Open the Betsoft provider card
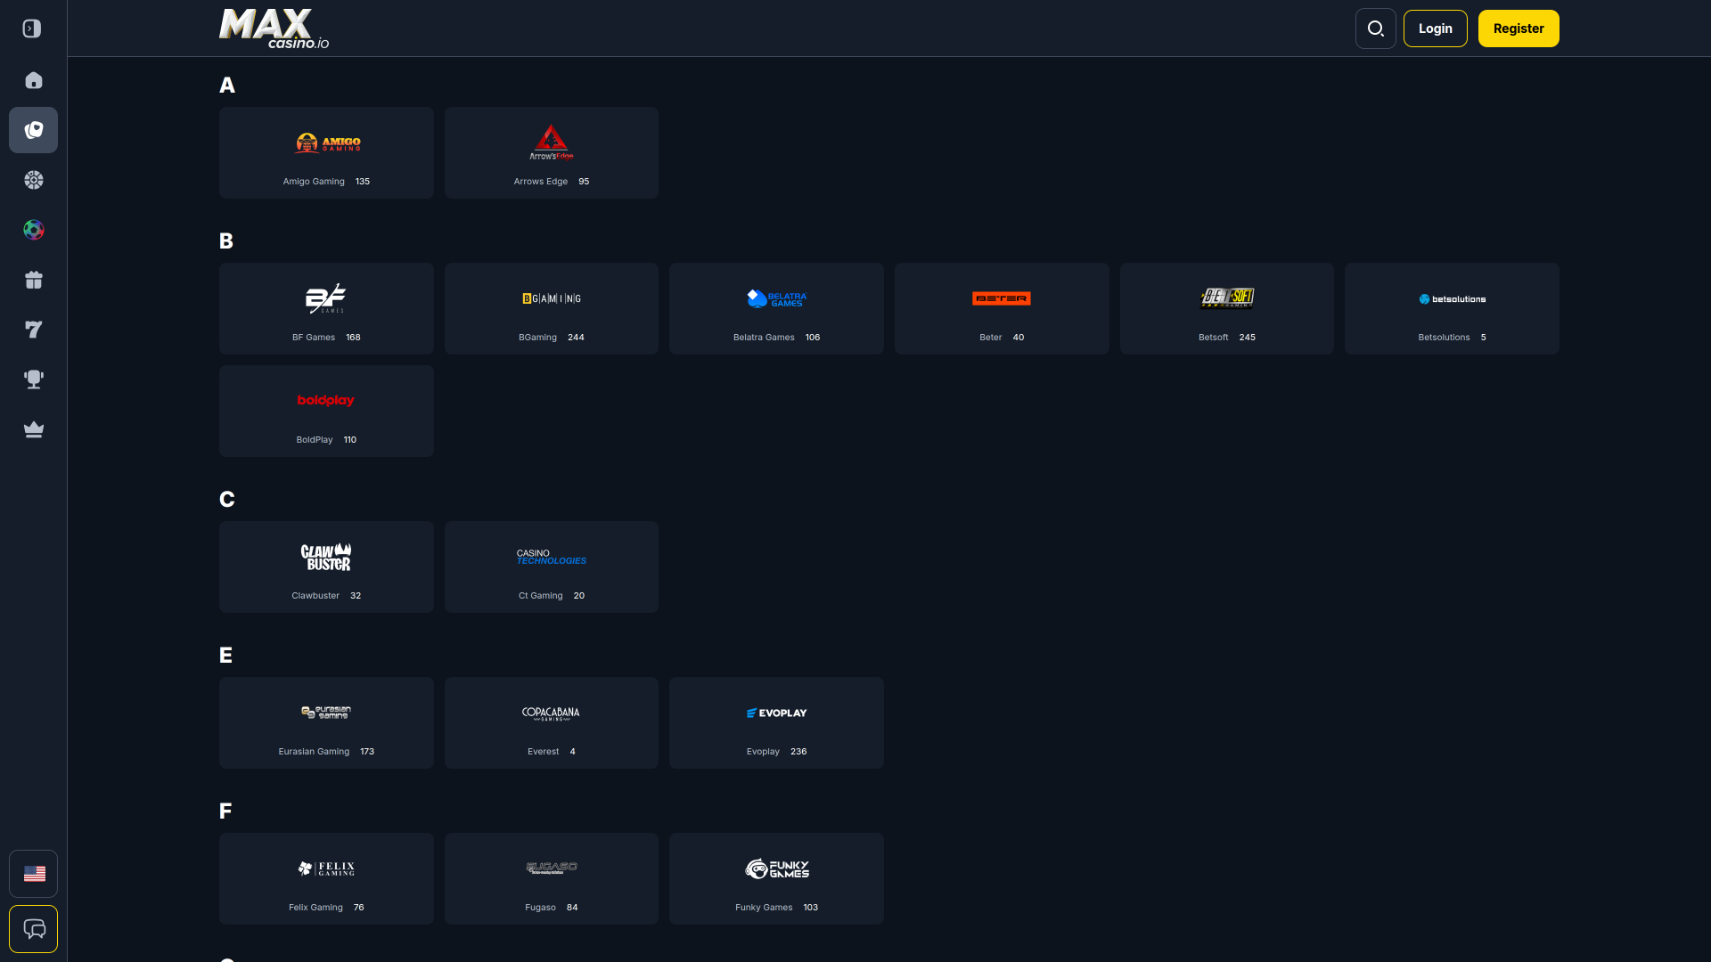The image size is (1711, 962). 1227,309
